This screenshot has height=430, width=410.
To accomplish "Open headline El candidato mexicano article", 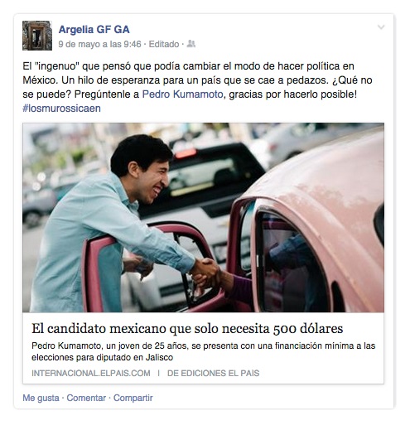I will coord(187,328).
